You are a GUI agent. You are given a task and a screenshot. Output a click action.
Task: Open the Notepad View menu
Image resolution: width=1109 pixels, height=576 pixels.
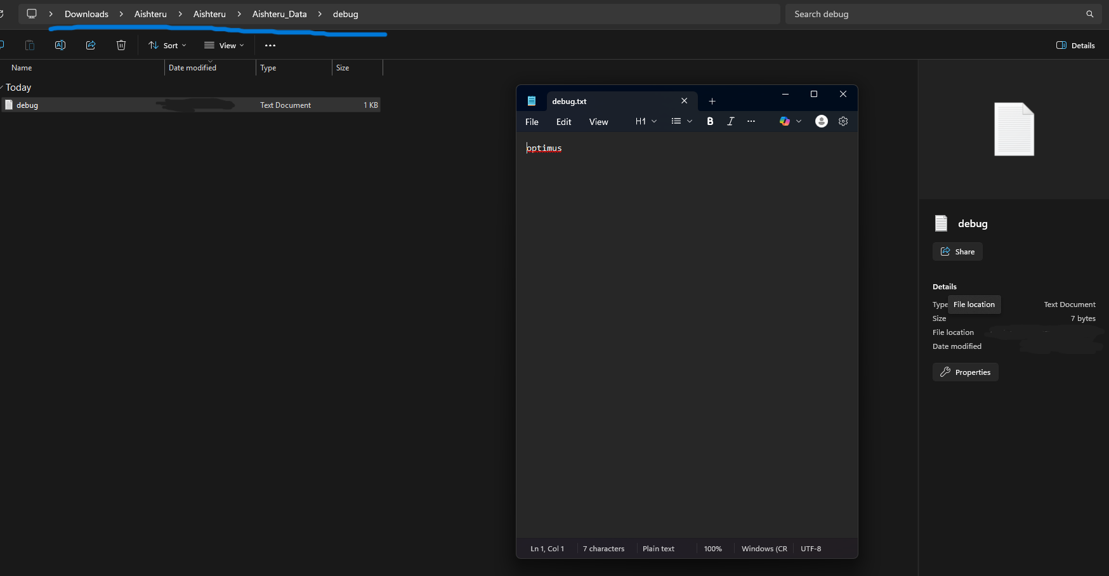(598, 122)
